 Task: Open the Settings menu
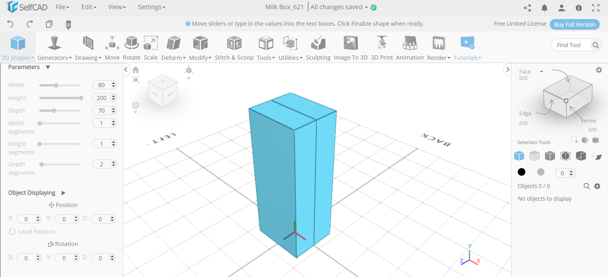152,7
